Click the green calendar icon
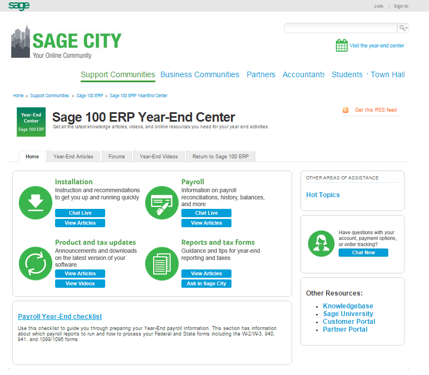 tap(342, 45)
